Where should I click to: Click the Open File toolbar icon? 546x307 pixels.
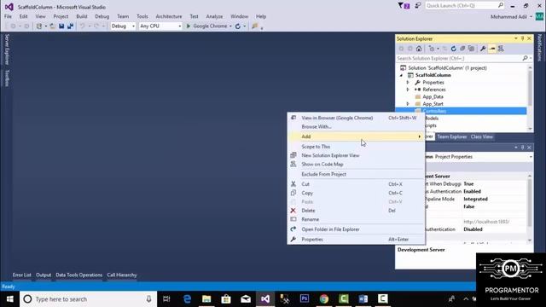pyautogui.click(x=52, y=26)
